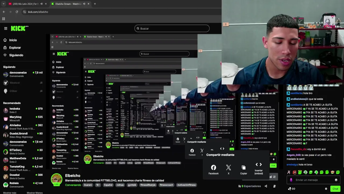
Task: Click Mostrar más in main sidebar
Action: point(10,193)
